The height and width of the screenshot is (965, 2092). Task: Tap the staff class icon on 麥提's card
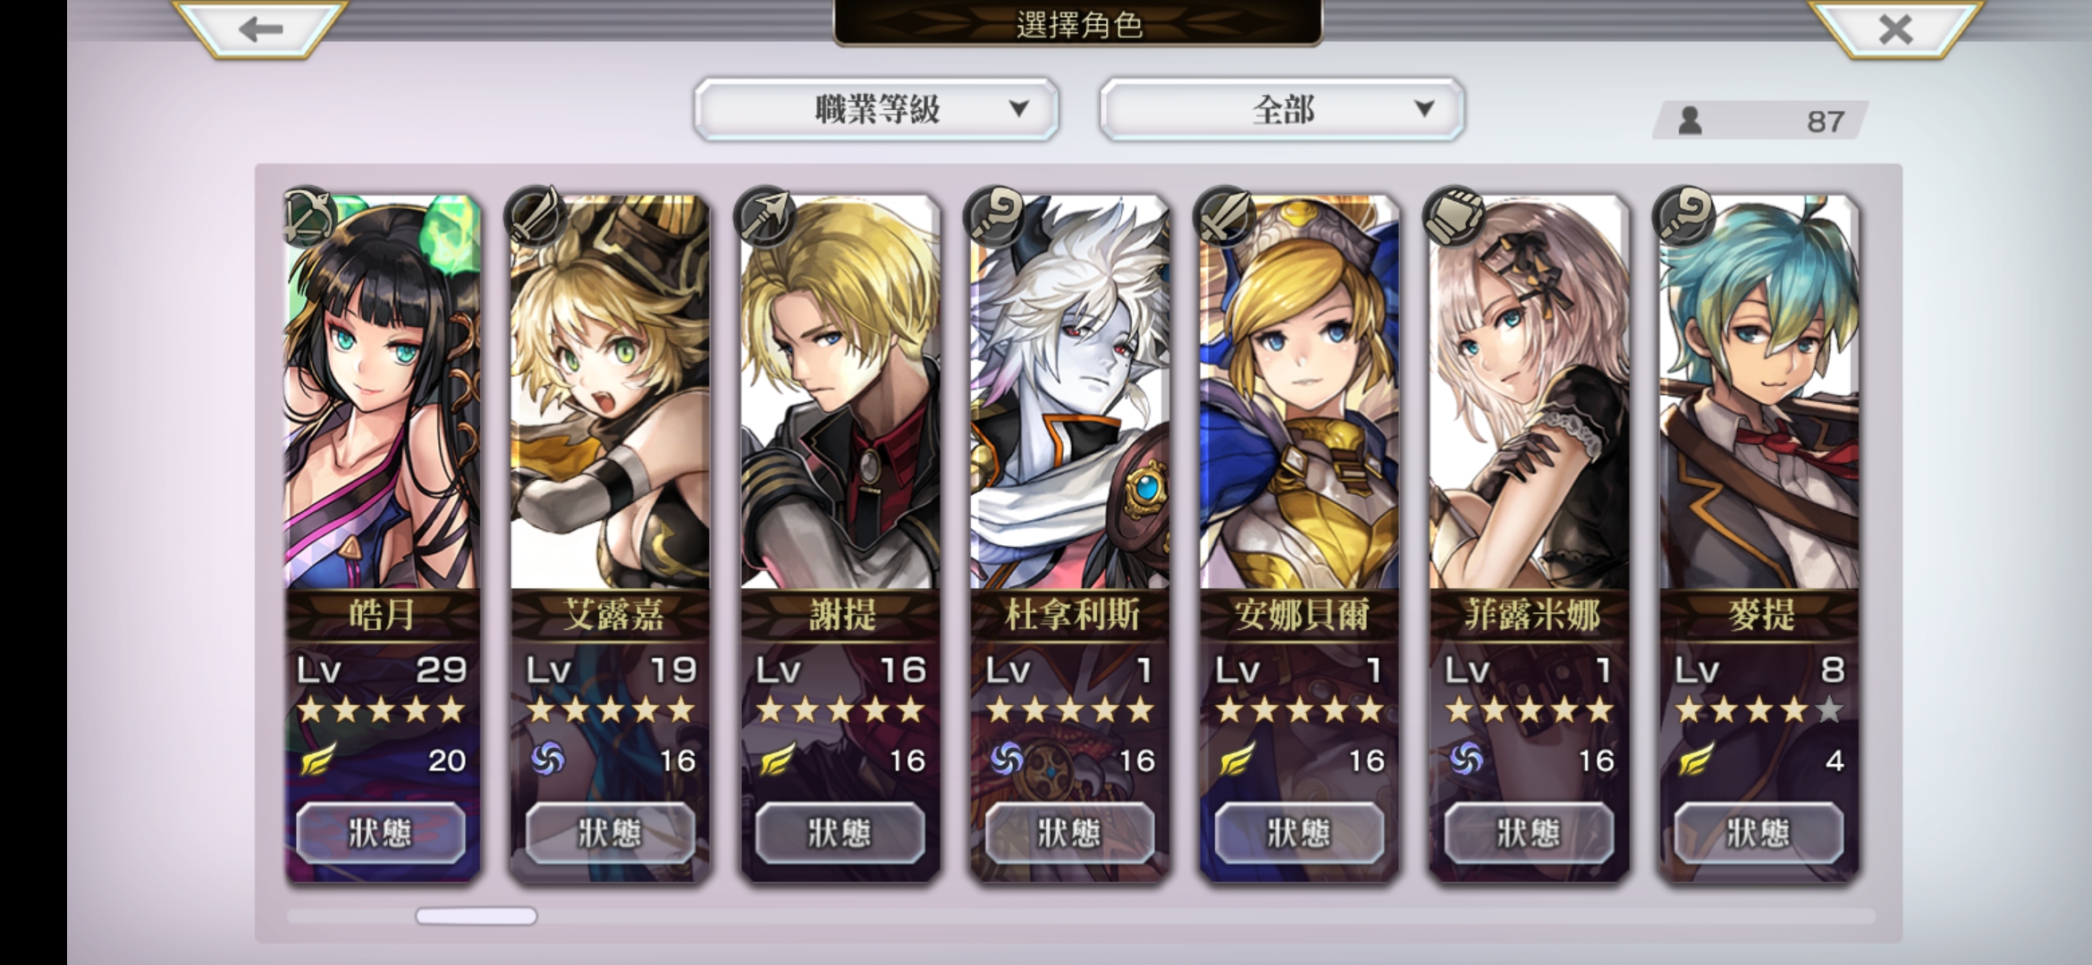coord(1683,216)
